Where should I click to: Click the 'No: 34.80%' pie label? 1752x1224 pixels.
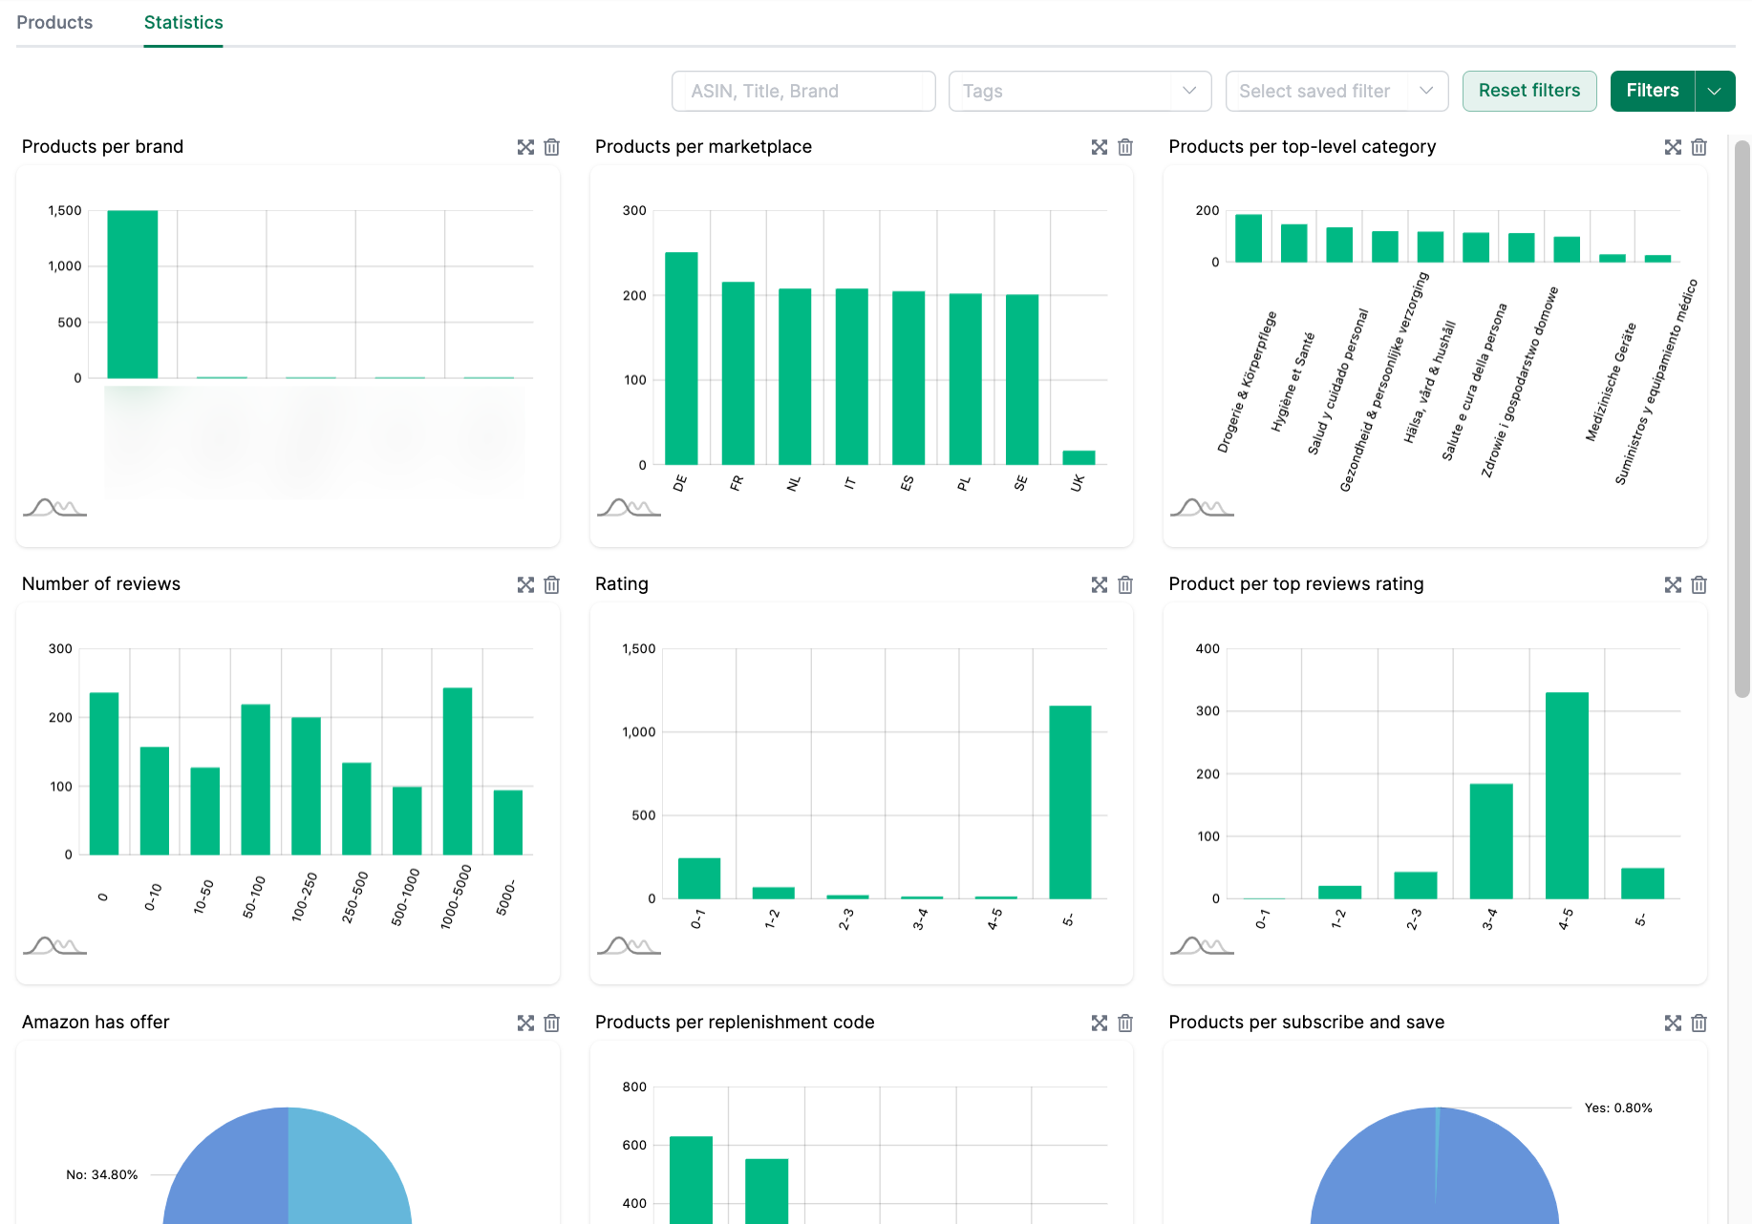pos(102,1174)
